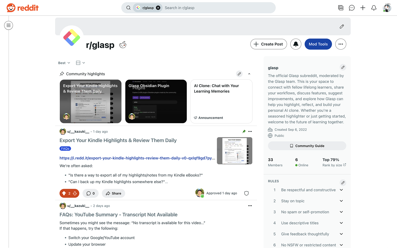Open the i.redd.it Kindle highlights link
This screenshot has width=397, height=248.
click(137, 158)
